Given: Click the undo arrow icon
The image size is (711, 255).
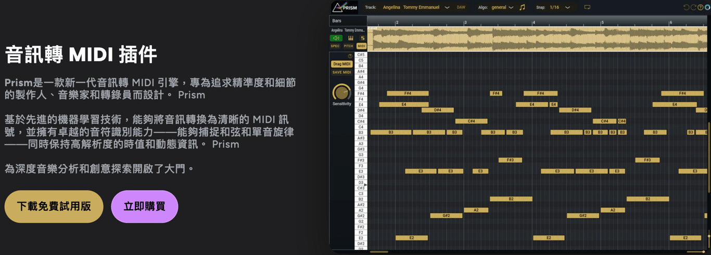Looking at the screenshot, I should (686, 7).
